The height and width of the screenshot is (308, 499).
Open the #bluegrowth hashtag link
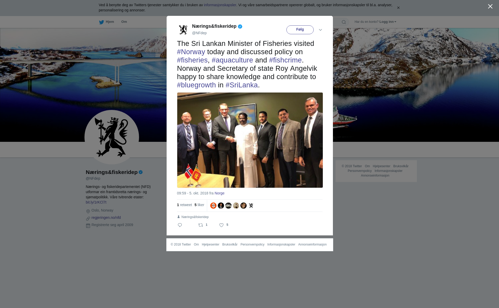click(x=196, y=85)
